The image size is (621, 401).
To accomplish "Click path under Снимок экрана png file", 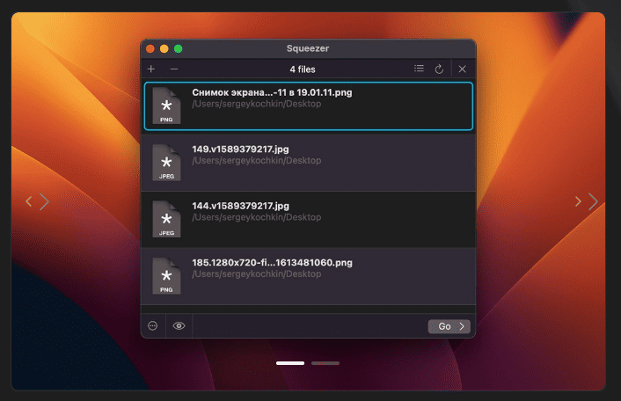I will [x=257, y=104].
